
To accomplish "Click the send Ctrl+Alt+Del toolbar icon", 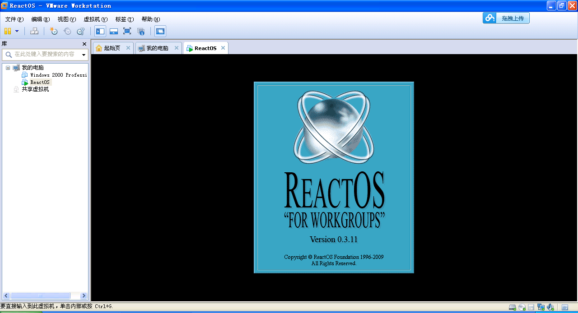I will click(x=34, y=31).
